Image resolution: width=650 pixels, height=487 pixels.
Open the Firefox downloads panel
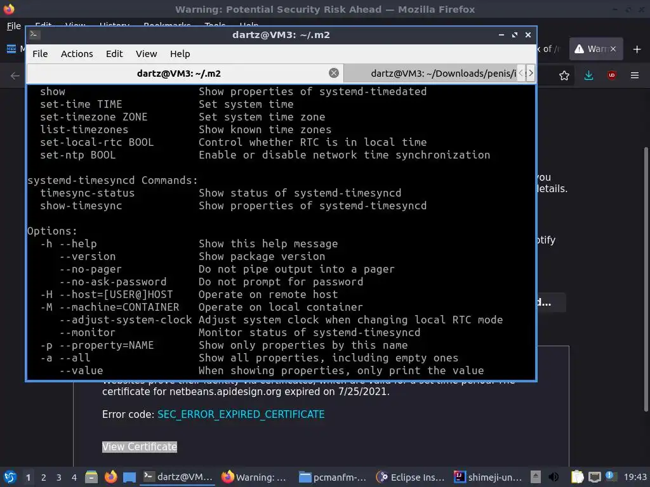[588, 75]
